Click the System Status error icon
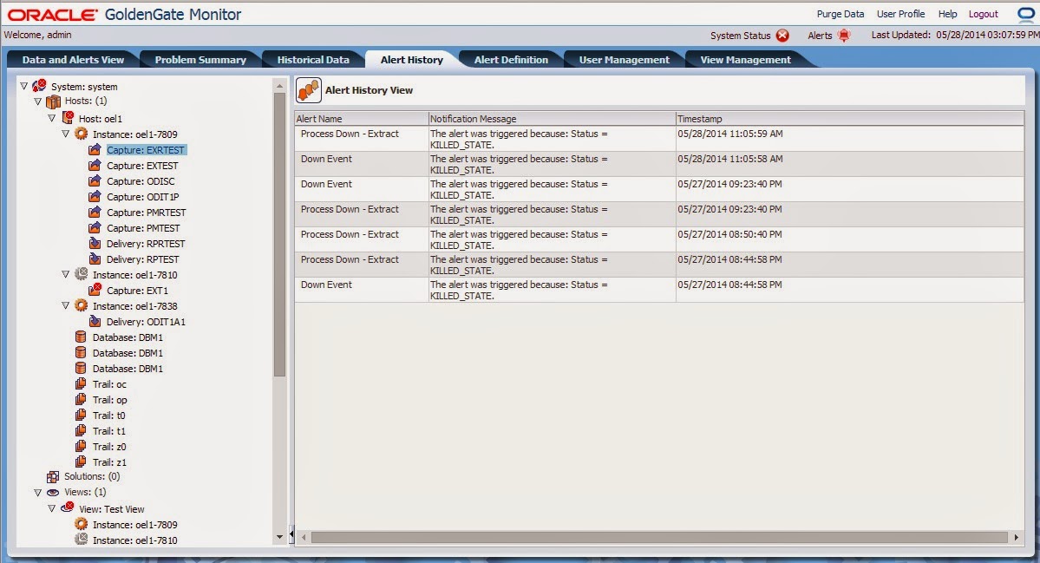This screenshot has height=563, width=1040. pos(783,36)
